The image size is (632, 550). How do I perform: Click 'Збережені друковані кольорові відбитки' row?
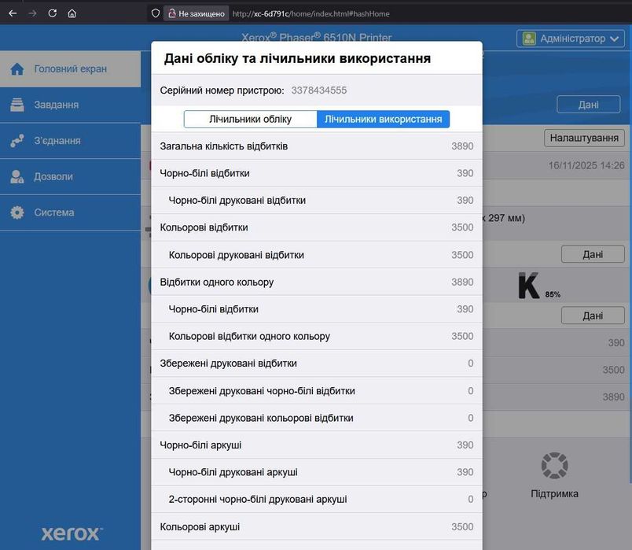point(317,418)
